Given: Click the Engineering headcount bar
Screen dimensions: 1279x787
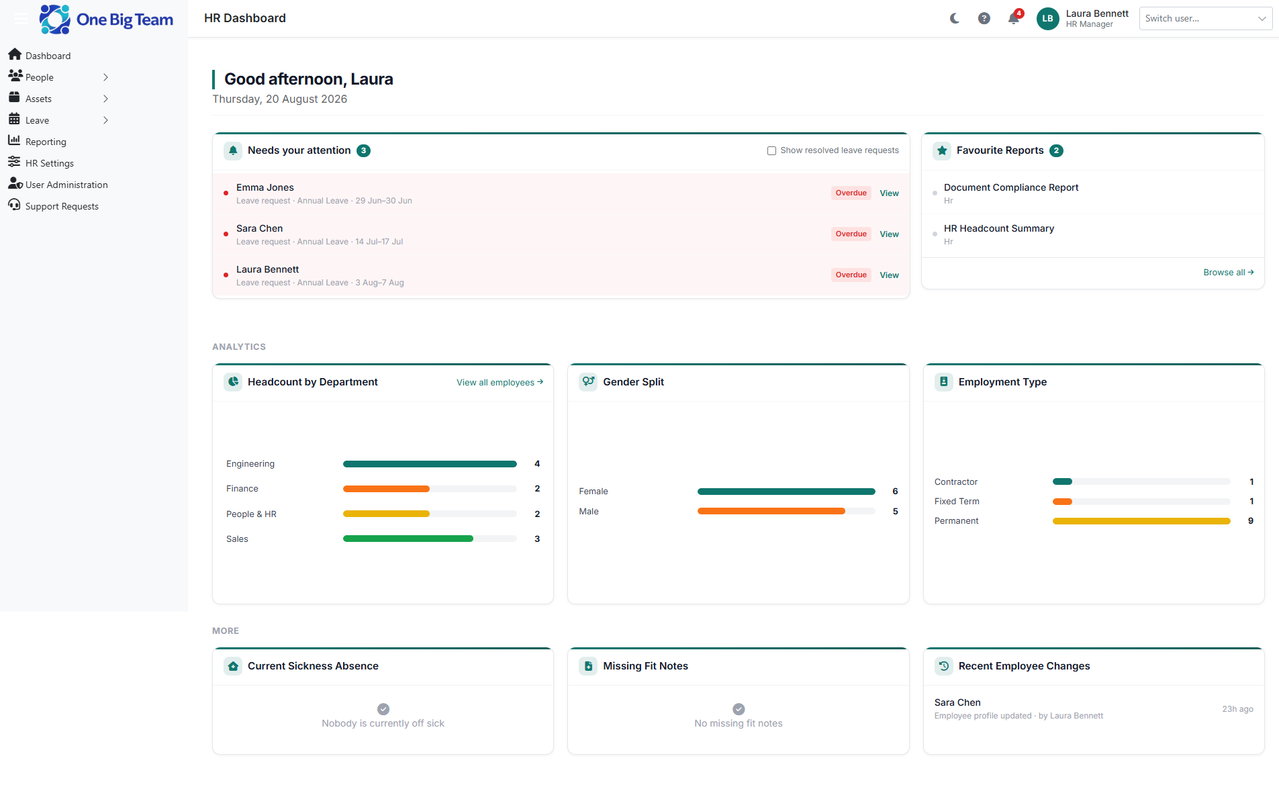Looking at the screenshot, I should click(x=430, y=464).
